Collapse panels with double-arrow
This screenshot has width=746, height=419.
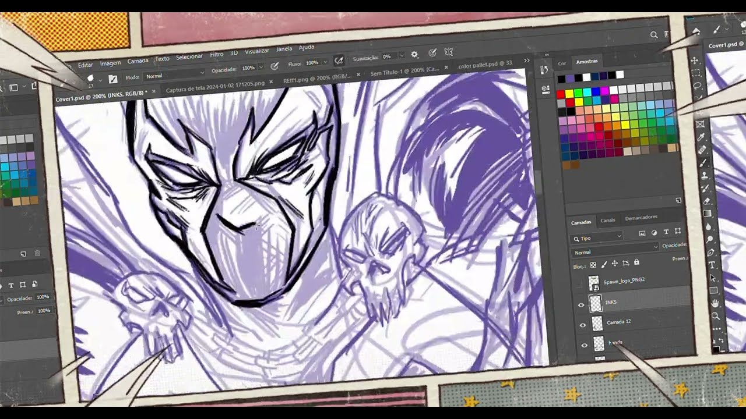tap(547, 55)
